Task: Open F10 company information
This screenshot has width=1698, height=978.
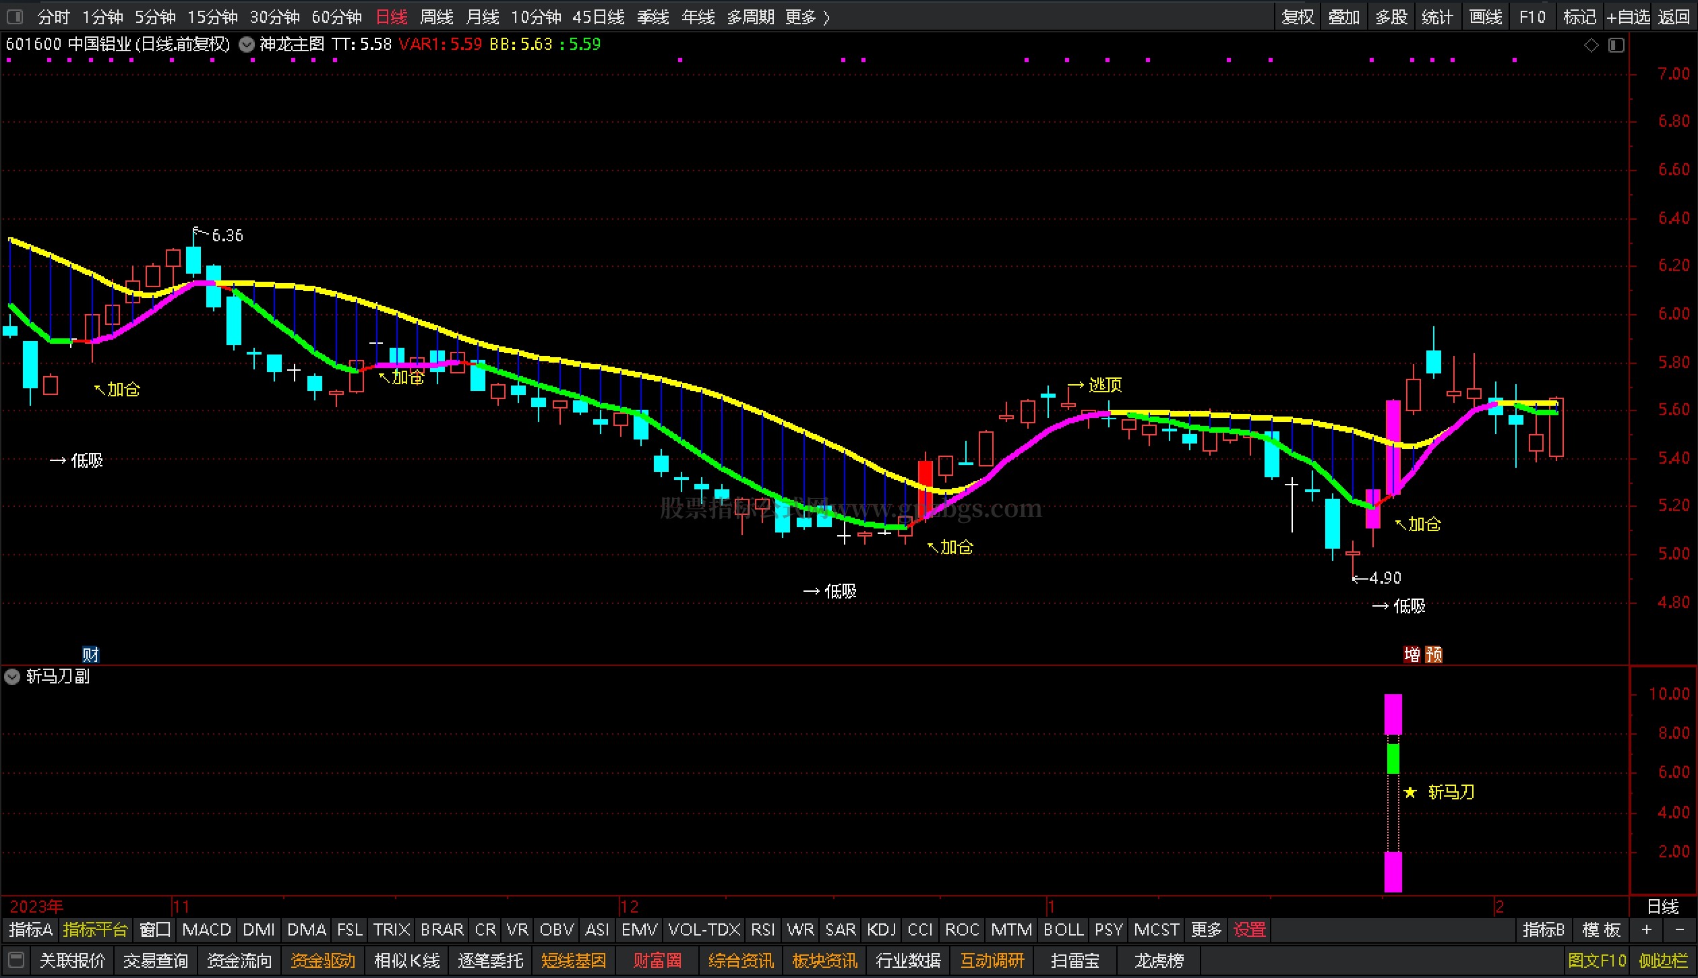Action: point(1533,17)
